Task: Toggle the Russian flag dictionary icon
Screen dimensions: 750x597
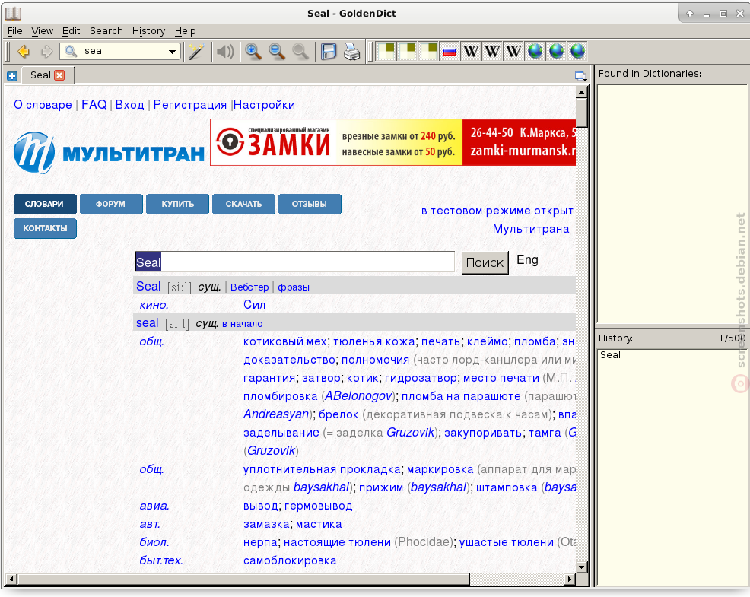Action: click(450, 51)
